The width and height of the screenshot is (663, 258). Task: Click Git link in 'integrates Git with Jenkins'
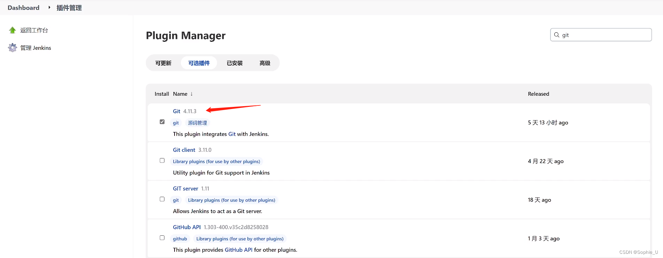pyautogui.click(x=232, y=134)
